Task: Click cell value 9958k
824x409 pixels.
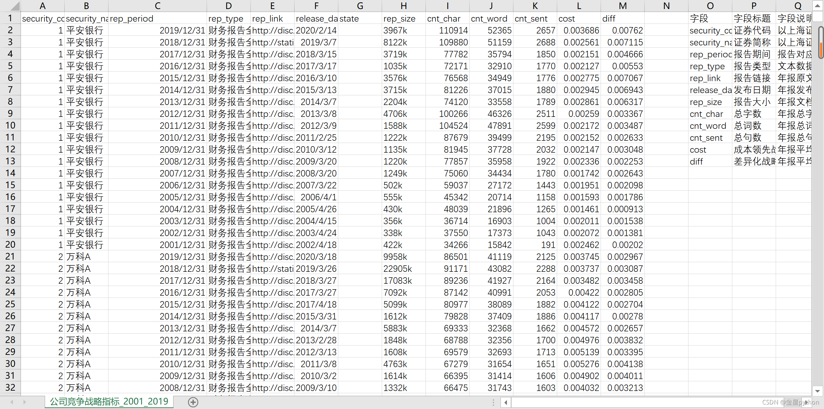Action: (x=404, y=257)
